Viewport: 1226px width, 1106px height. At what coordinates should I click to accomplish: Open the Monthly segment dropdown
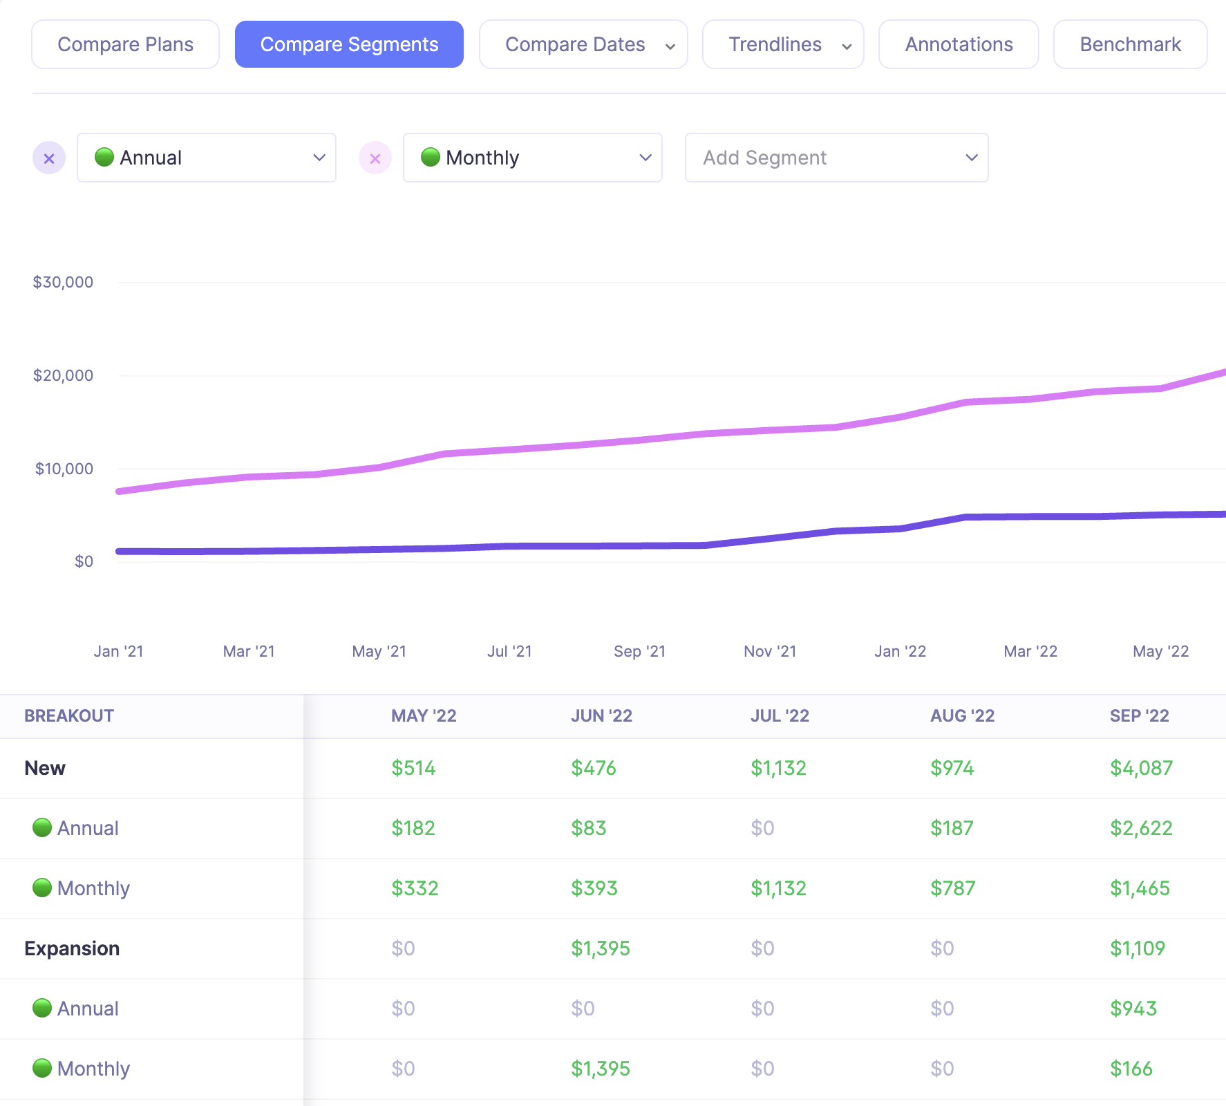tap(533, 158)
